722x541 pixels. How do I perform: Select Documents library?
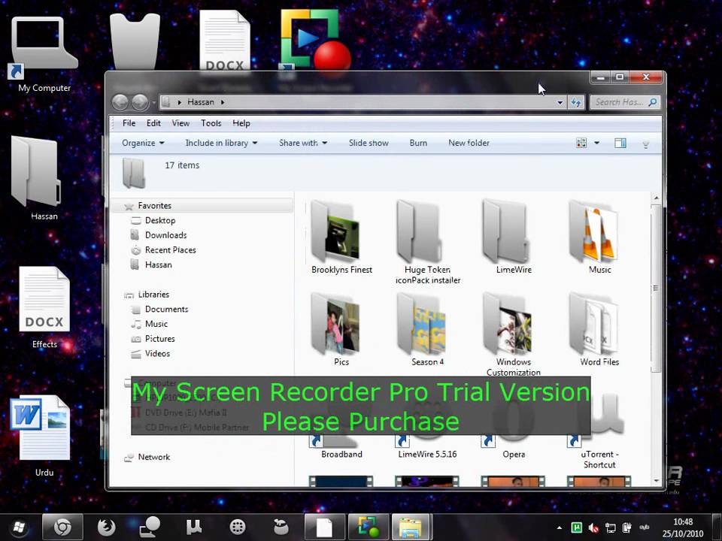coord(166,309)
